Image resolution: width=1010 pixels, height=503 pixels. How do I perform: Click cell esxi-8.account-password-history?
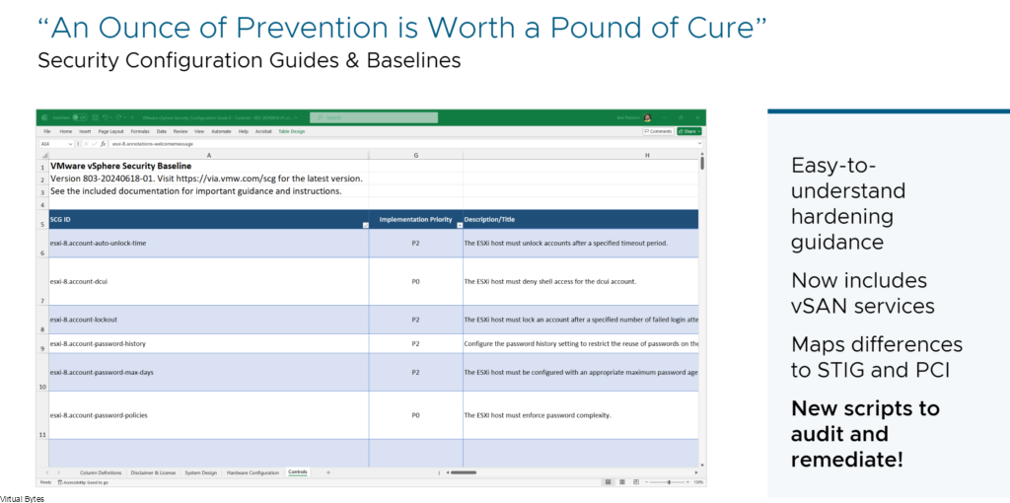coord(209,343)
